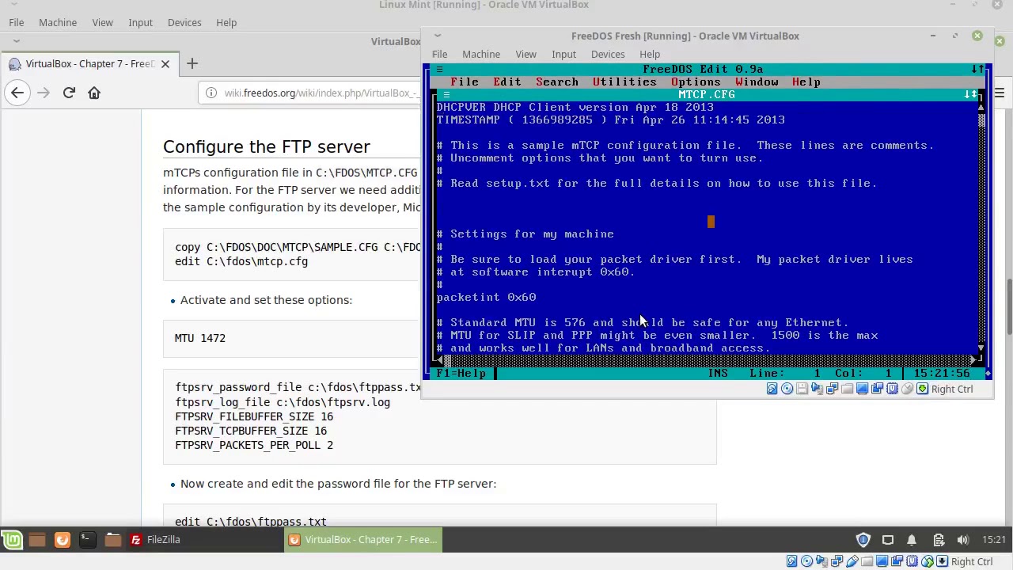
Task: Click the network tray icon in Mint panel
Action: [887, 540]
